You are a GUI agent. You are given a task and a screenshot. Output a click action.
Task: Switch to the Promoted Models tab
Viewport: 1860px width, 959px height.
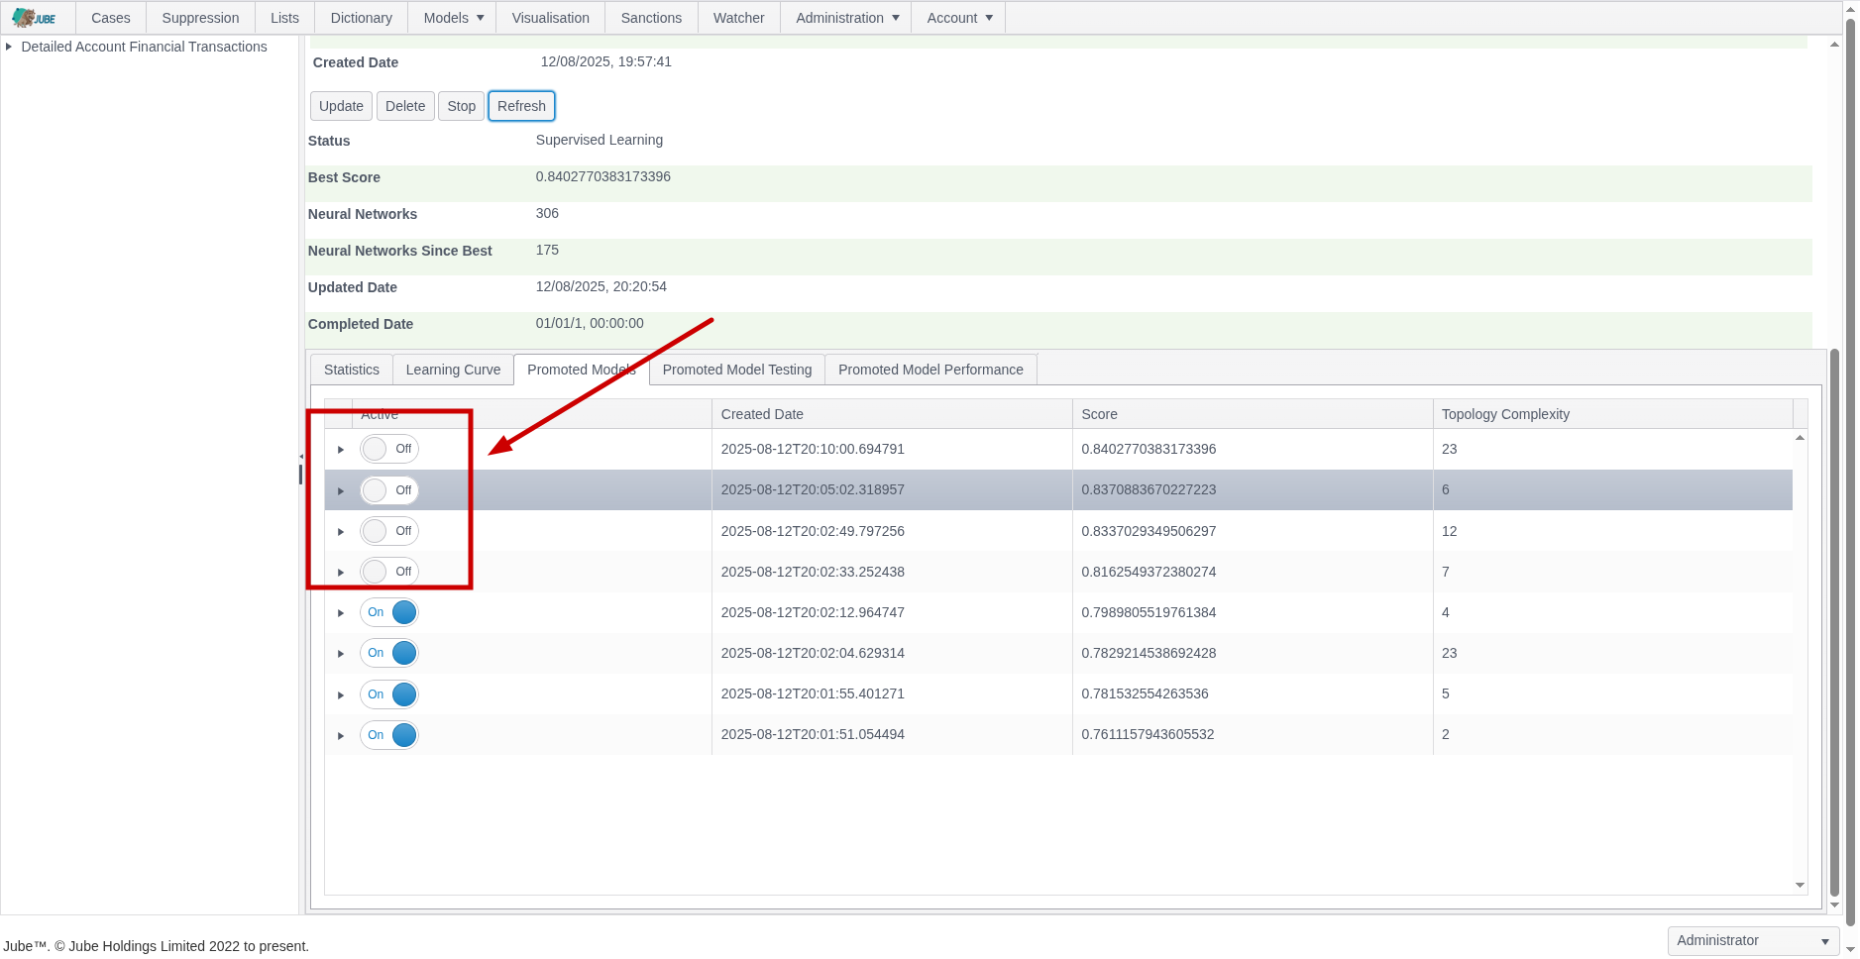coord(581,370)
